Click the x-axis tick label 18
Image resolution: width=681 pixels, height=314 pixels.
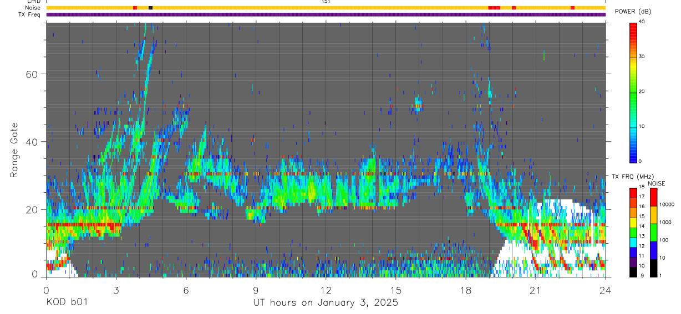pyautogui.click(x=466, y=290)
